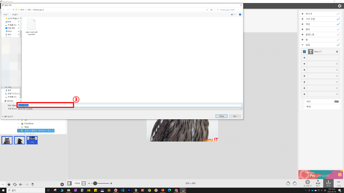This screenshot has height=193, width=344.
Task: Expand the Web folder tree node
Action: pos(18,127)
